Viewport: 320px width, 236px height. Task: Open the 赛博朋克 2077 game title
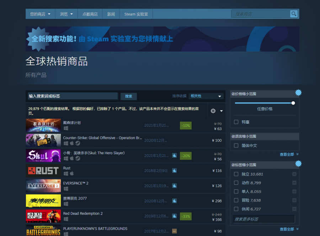tap(75, 198)
